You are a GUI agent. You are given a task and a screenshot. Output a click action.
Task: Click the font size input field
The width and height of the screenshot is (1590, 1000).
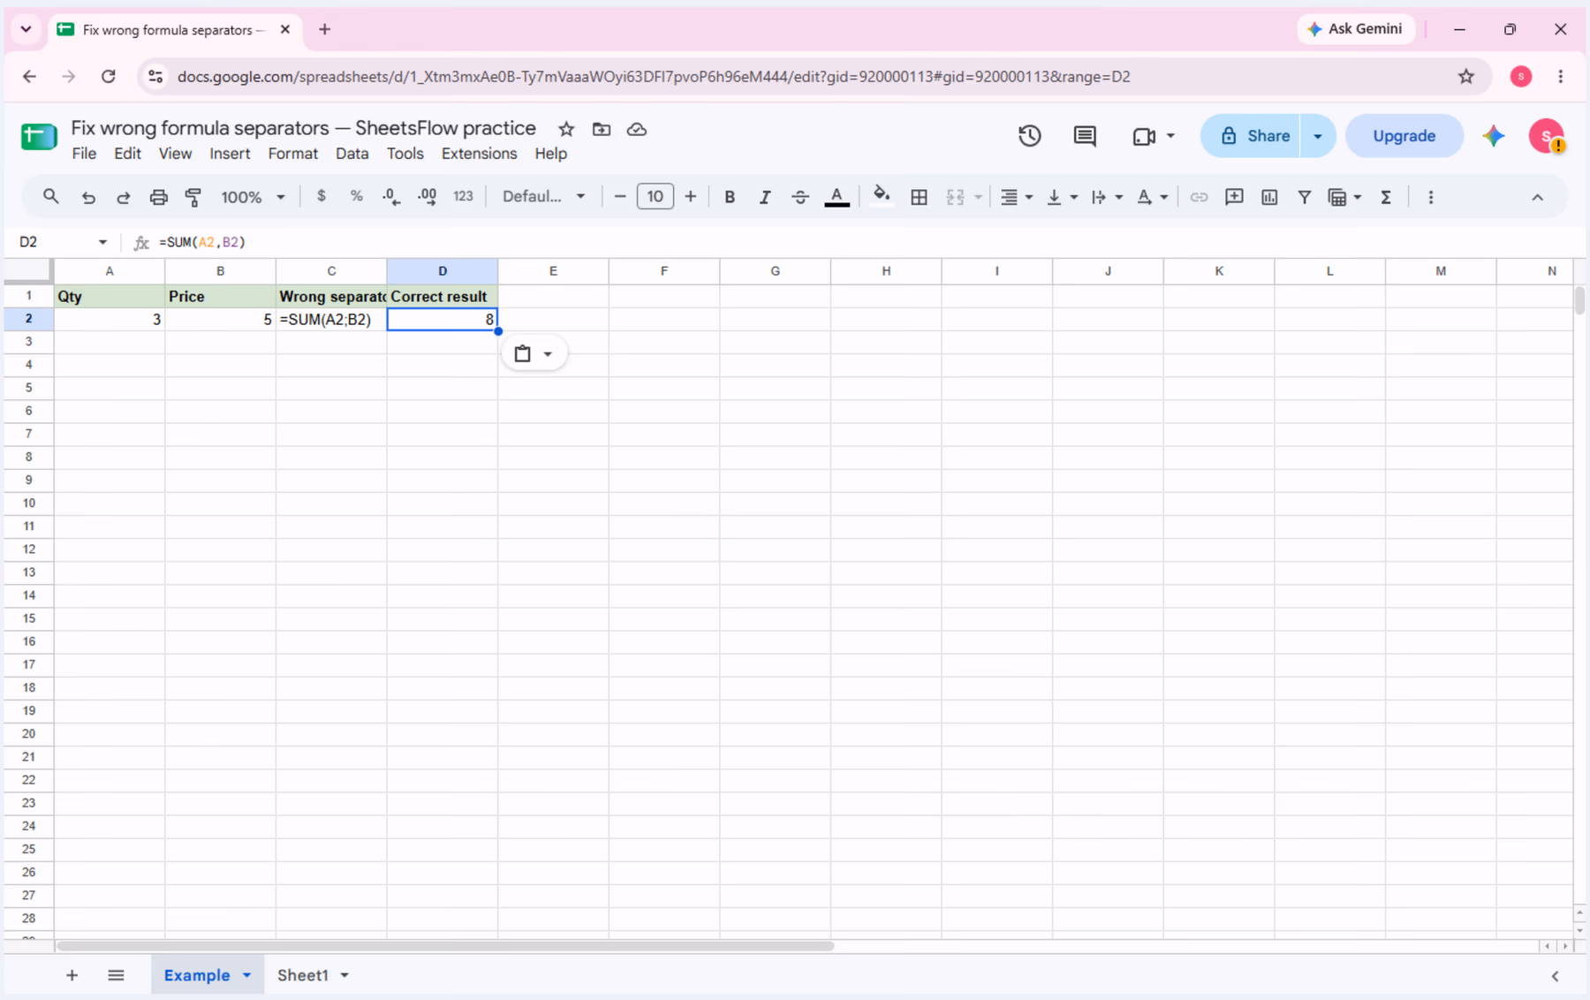[655, 197]
